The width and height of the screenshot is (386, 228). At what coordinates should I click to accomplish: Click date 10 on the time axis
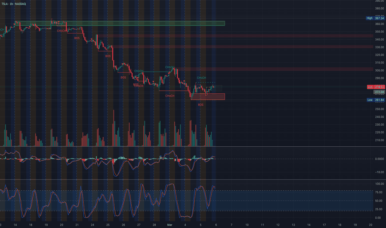pos(247,225)
